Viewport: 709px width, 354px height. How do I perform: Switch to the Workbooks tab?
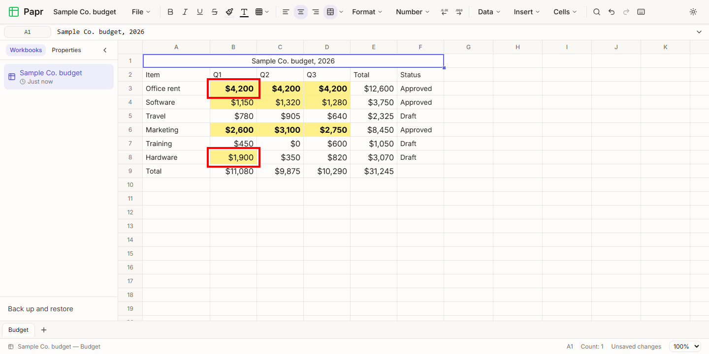tap(26, 50)
